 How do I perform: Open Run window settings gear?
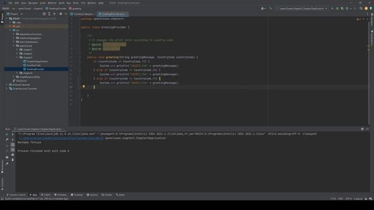click(x=362, y=129)
